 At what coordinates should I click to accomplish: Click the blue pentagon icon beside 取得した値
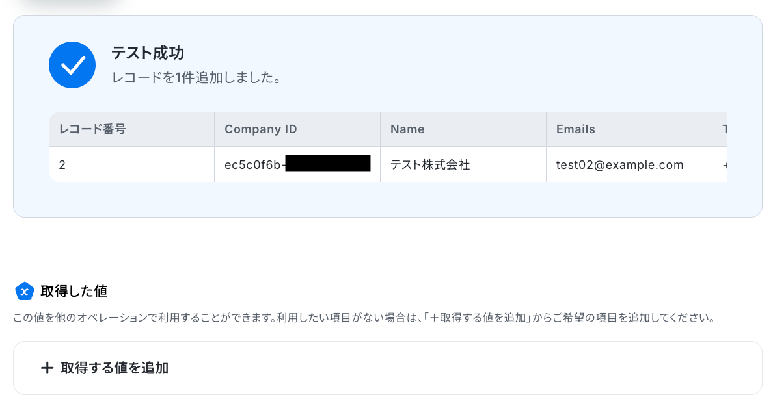pos(24,292)
